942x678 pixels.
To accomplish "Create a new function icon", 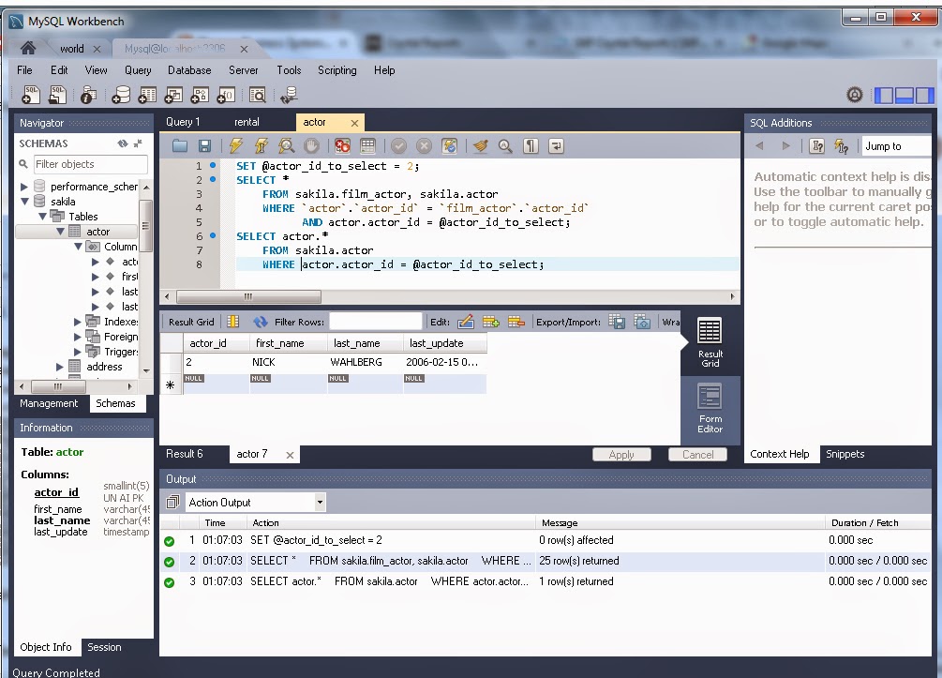I will click(x=226, y=95).
